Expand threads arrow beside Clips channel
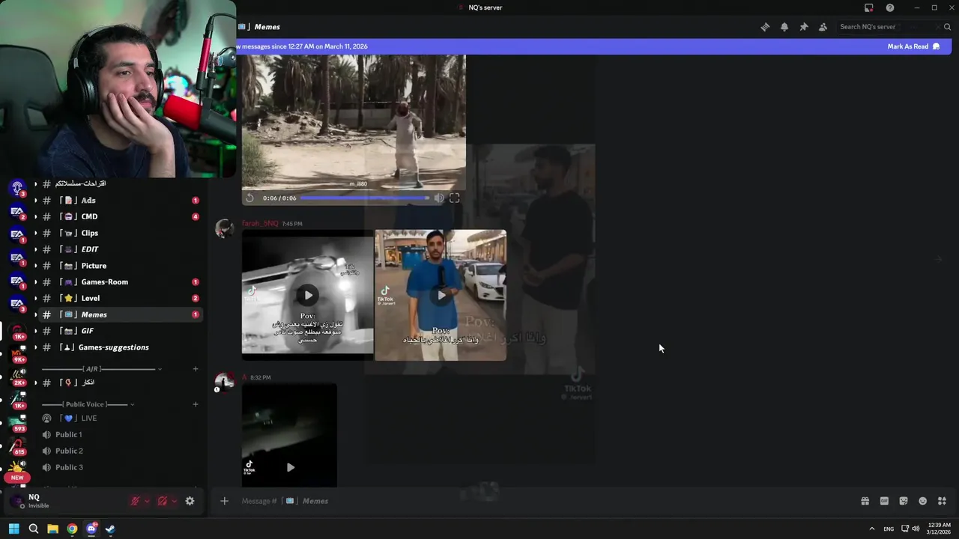 (x=35, y=233)
